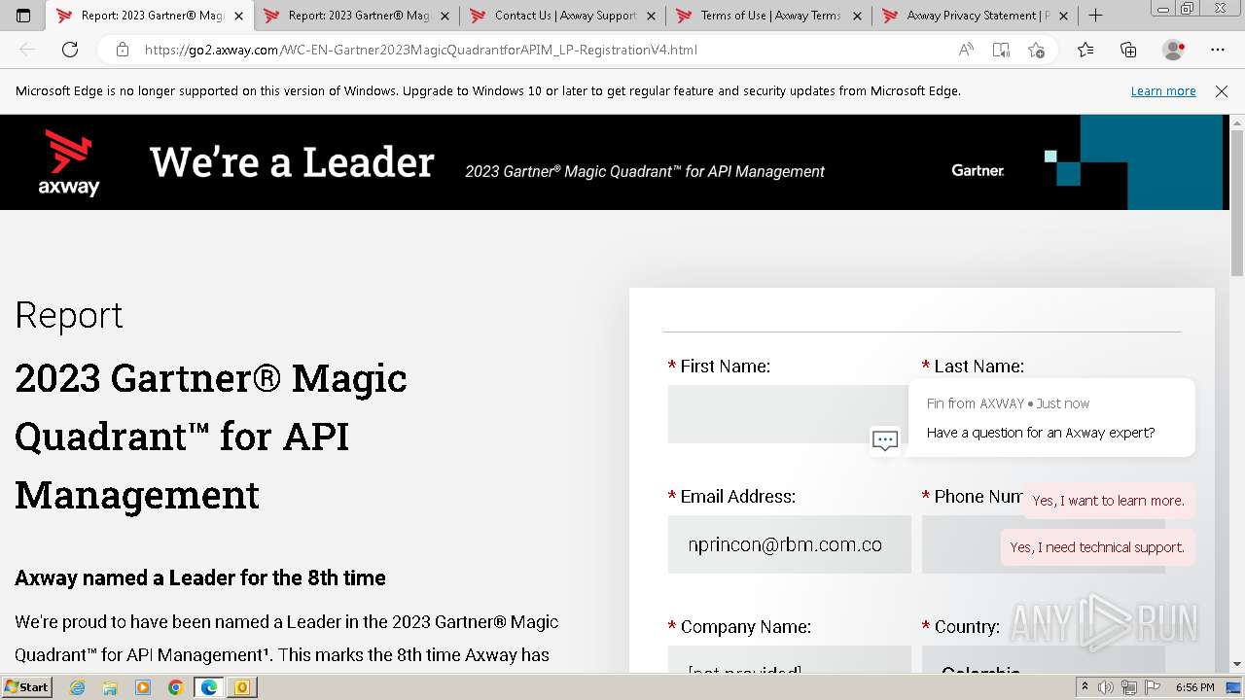Screen dimensions: 1245x700
Task: Switch to the Axway Privacy Statement tab
Action: coord(976,16)
